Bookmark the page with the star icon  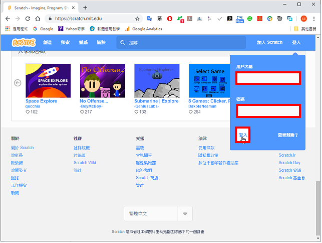137,19
